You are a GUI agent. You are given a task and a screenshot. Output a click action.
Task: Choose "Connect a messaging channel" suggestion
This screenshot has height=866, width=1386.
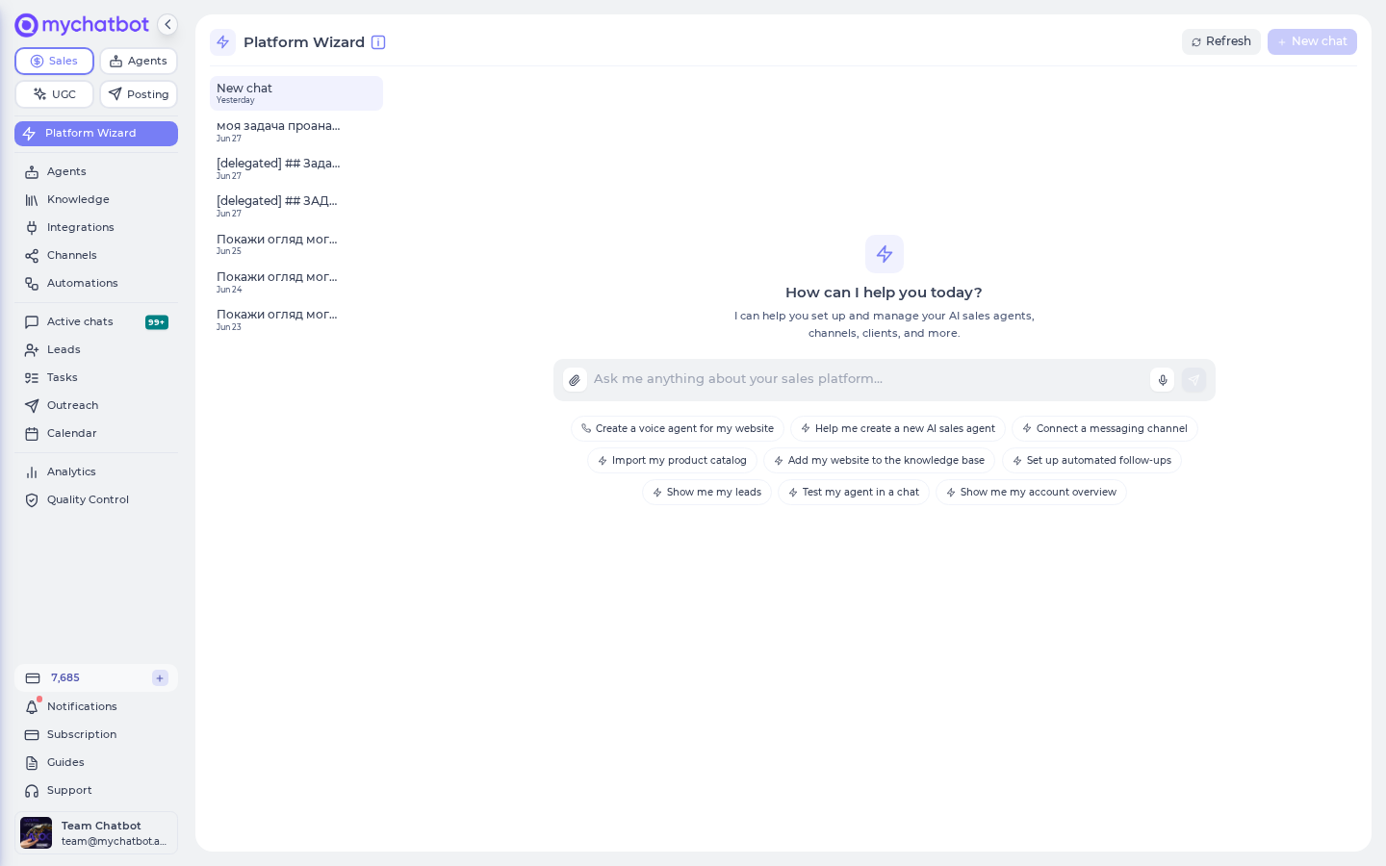(1105, 429)
